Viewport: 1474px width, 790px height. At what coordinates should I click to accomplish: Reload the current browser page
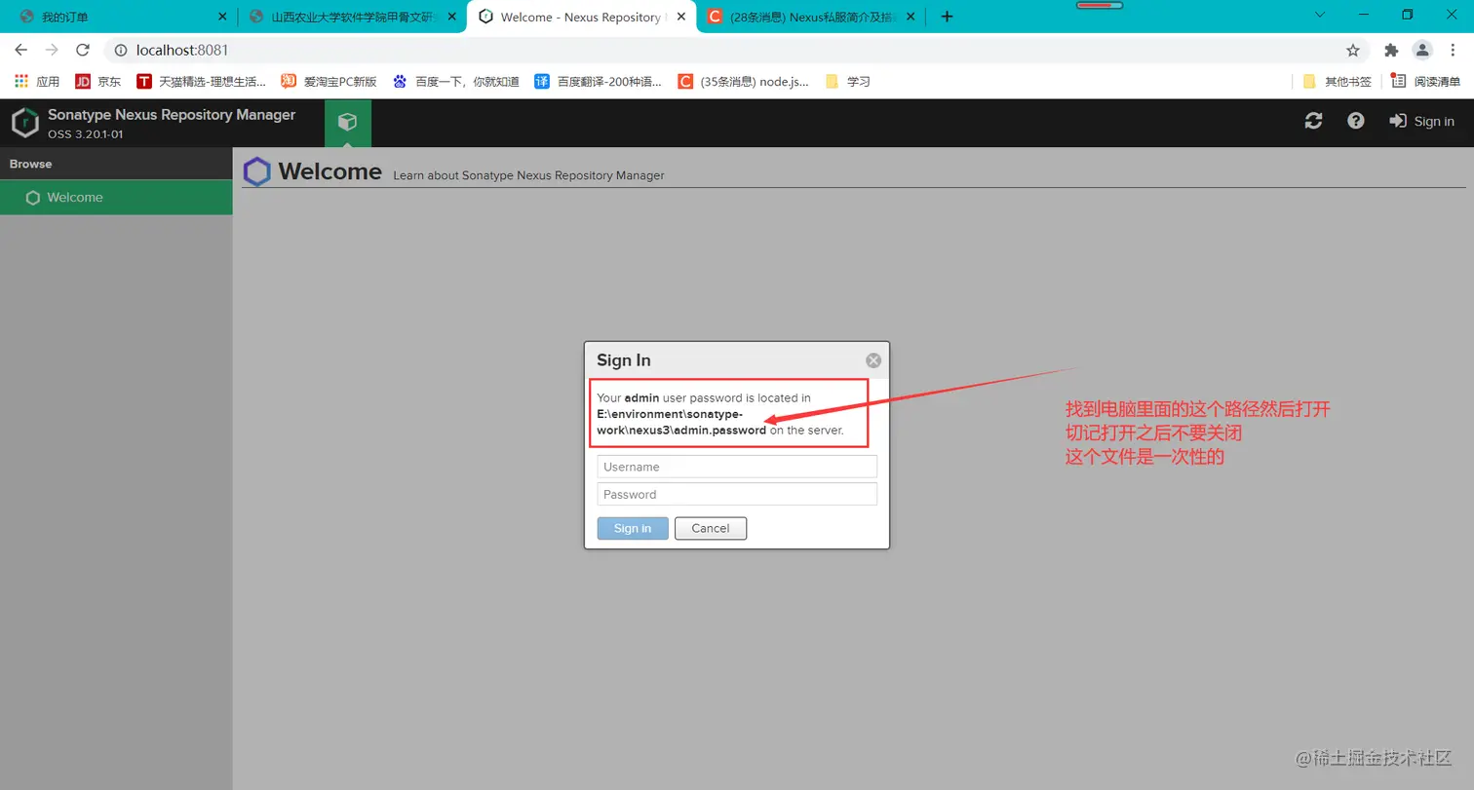pos(83,50)
